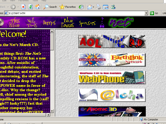Open the Favorites menu in menu bar

pos(24,1)
